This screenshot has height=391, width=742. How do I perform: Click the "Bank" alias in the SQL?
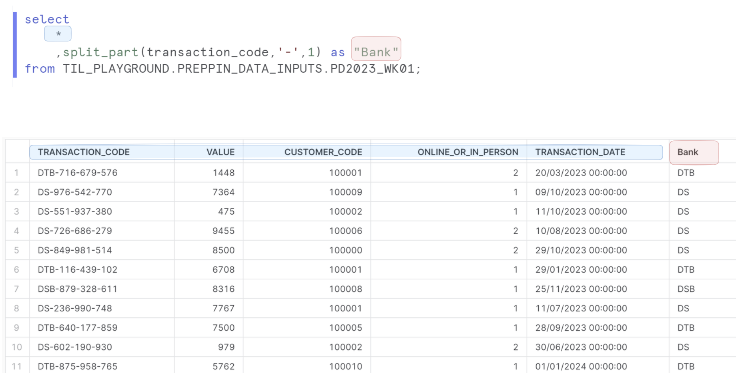(x=376, y=52)
